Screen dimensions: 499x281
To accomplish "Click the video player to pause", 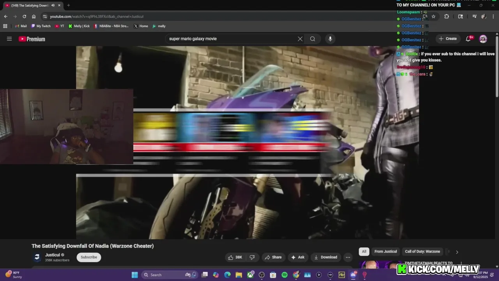I will [x=248, y=142].
